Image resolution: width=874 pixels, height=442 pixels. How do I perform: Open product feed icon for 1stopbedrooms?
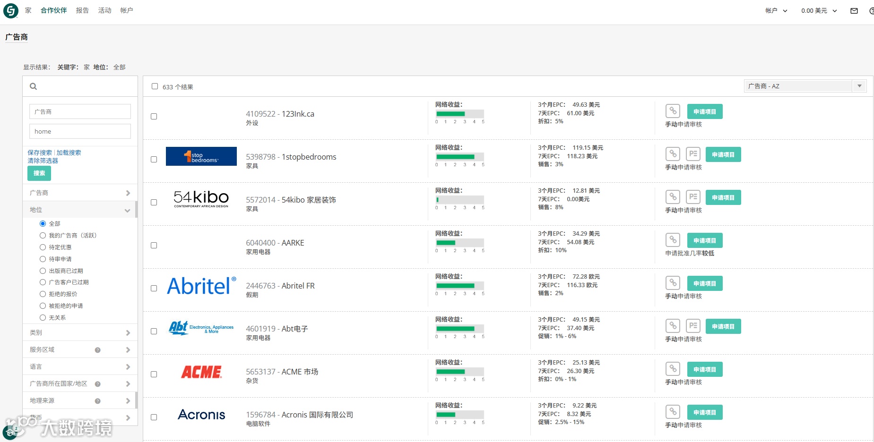(x=693, y=154)
